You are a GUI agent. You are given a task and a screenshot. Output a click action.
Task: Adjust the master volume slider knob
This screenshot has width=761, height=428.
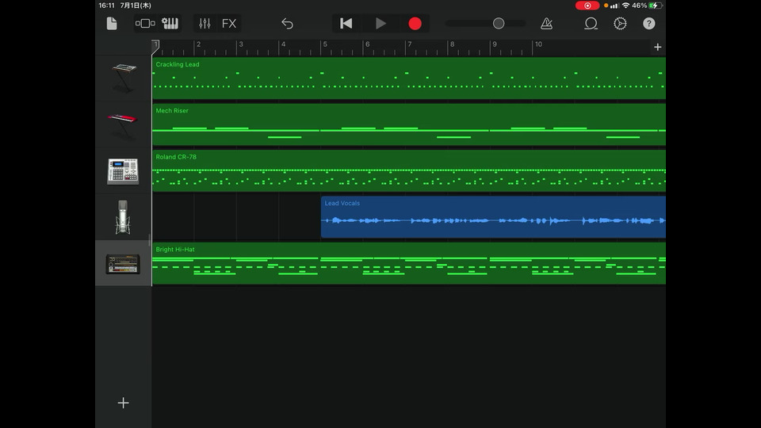pos(499,23)
